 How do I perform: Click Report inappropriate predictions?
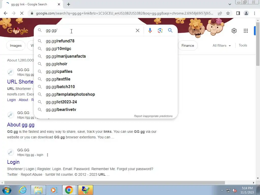pos(153,116)
